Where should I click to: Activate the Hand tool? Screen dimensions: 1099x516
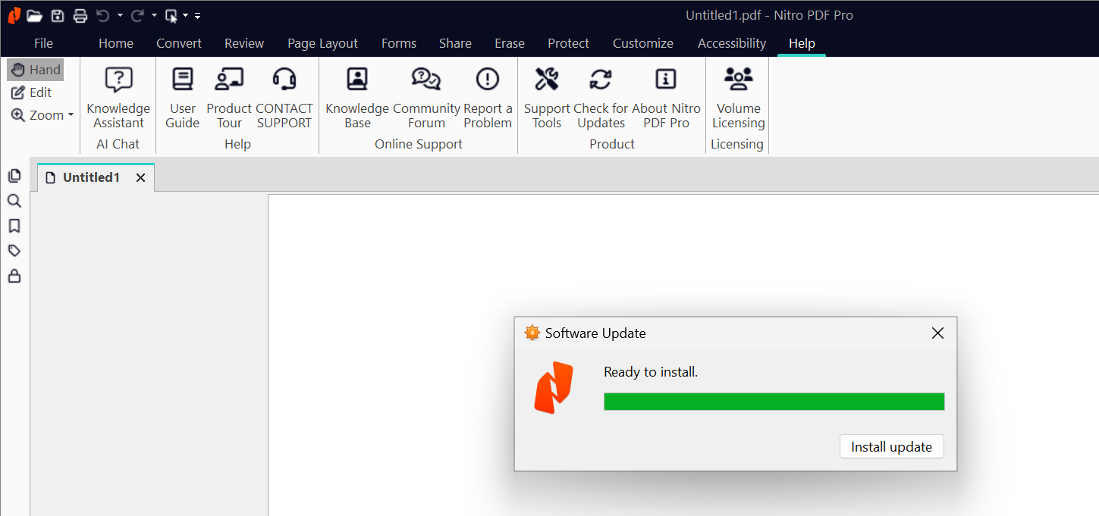(x=36, y=70)
